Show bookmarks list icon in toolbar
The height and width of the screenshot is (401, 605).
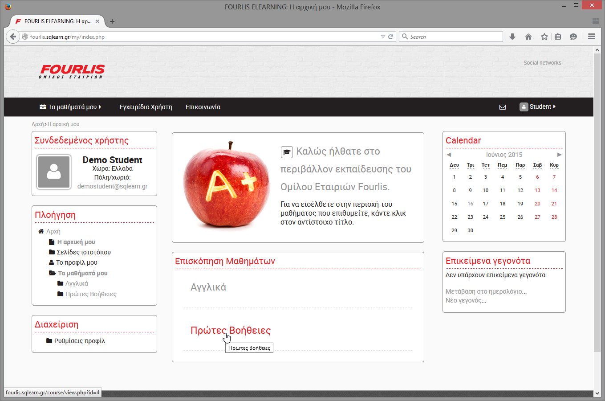pos(558,37)
